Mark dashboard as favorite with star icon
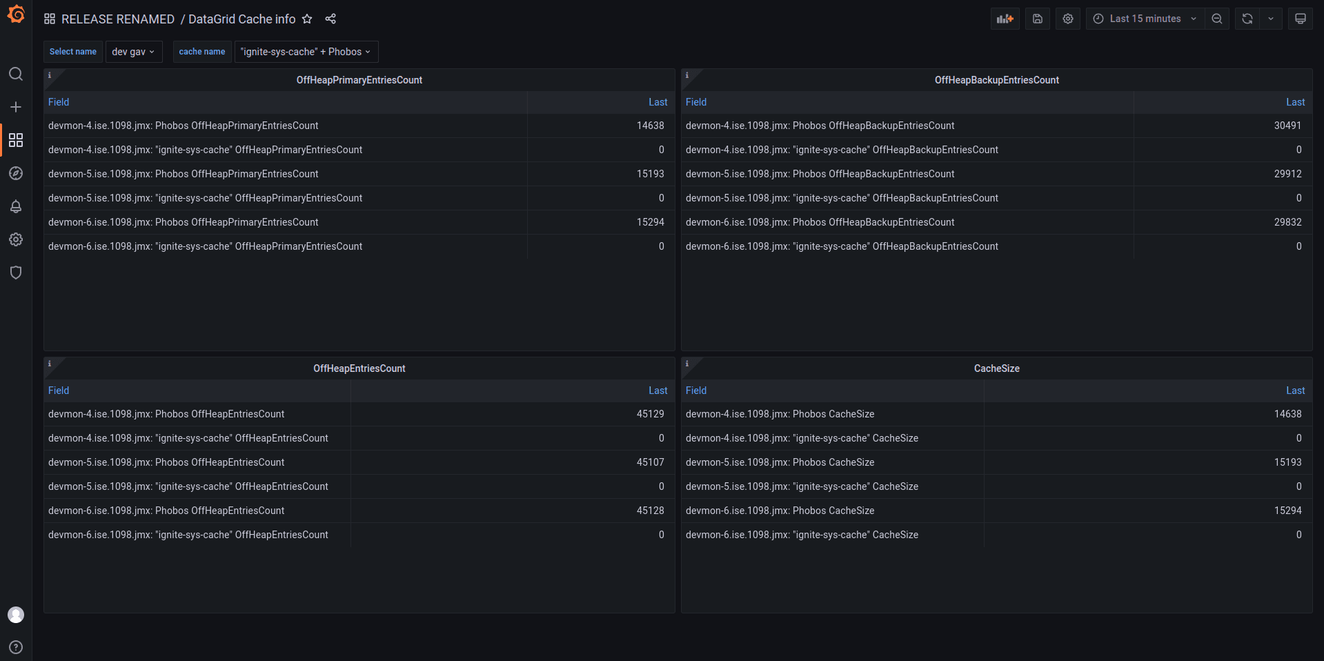This screenshot has width=1324, height=661. pos(307,19)
